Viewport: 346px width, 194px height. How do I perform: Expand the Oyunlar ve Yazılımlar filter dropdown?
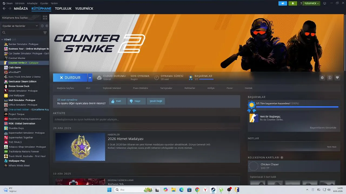pyautogui.click(x=20, y=26)
